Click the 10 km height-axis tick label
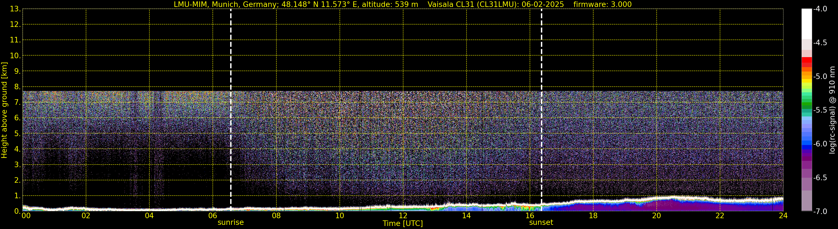Viewport: 838px width, 229px height. [15, 56]
